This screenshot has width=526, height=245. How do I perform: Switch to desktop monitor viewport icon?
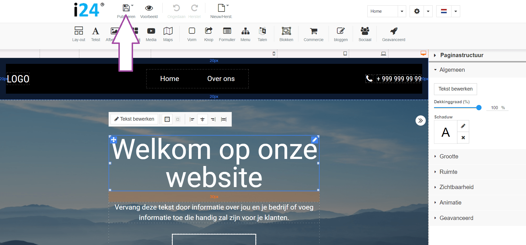[423, 53]
